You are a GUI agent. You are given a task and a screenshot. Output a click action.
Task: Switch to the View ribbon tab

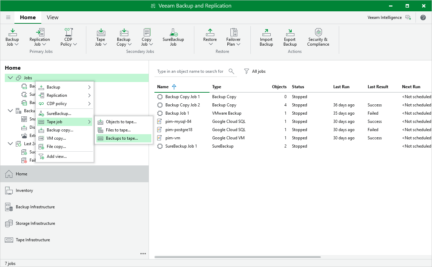[x=52, y=17]
